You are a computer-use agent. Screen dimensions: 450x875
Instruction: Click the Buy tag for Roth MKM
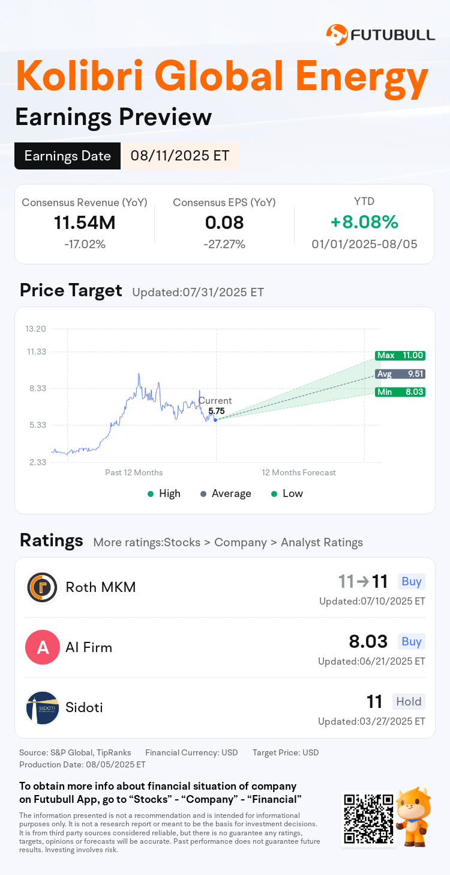[412, 581]
